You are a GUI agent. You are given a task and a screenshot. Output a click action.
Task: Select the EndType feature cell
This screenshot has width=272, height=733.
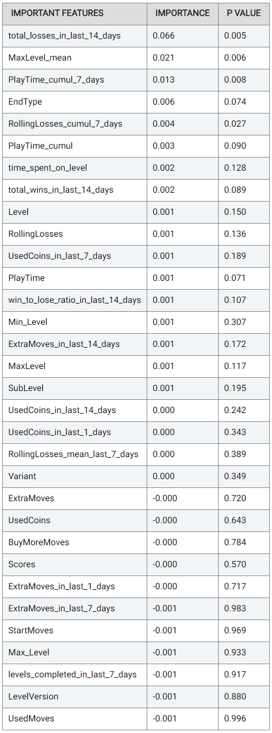74,102
